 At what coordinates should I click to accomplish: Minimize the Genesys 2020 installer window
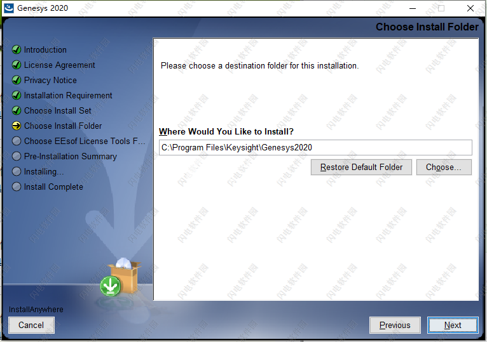(x=413, y=8)
